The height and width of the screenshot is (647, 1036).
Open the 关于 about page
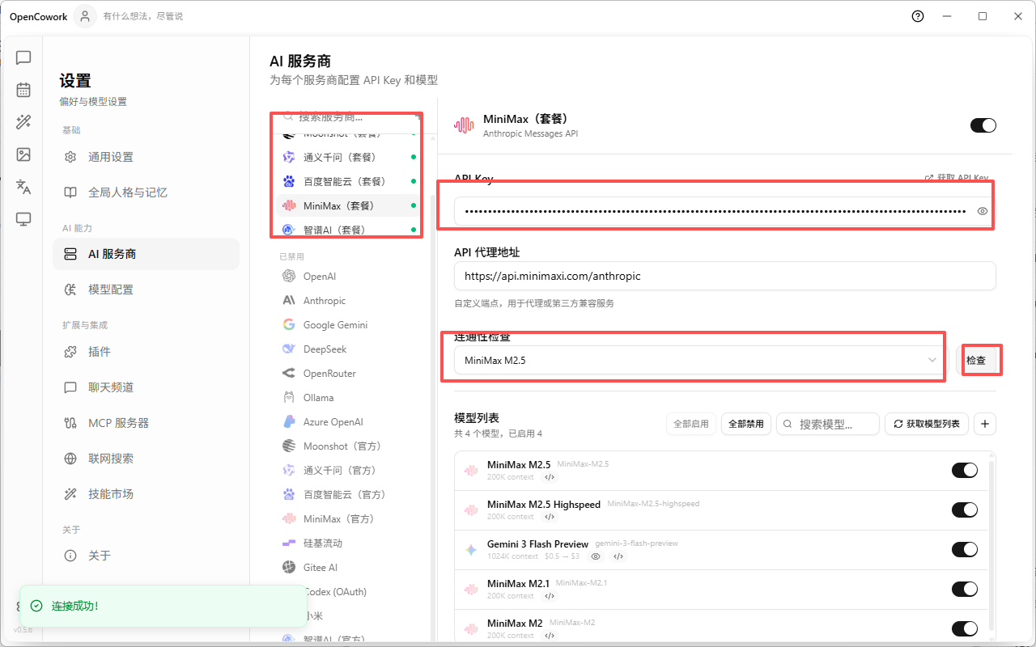point(146,556)
